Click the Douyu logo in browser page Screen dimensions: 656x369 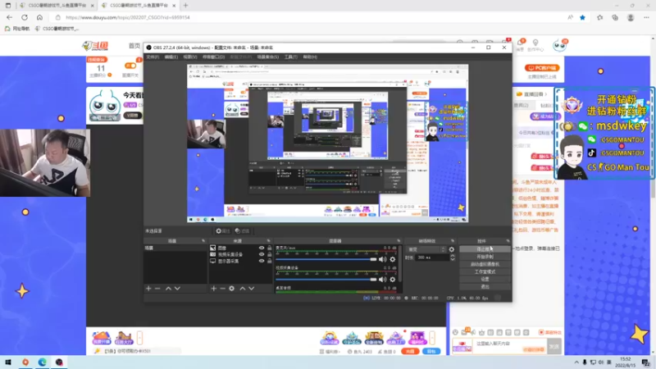(95, 46)
